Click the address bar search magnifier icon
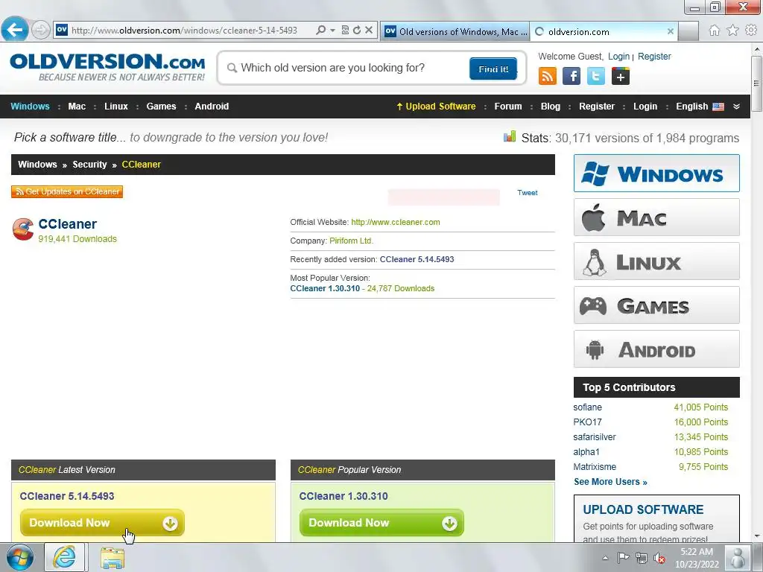763x572 pixels. 320,30
